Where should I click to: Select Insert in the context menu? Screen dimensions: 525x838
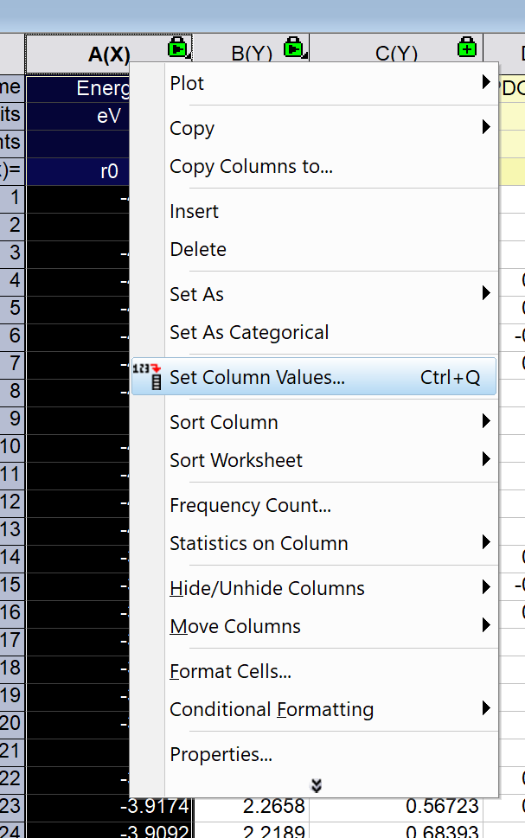coord(194,211)
